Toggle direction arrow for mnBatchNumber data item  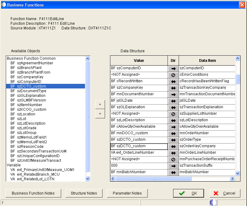[x=173, y=173]
